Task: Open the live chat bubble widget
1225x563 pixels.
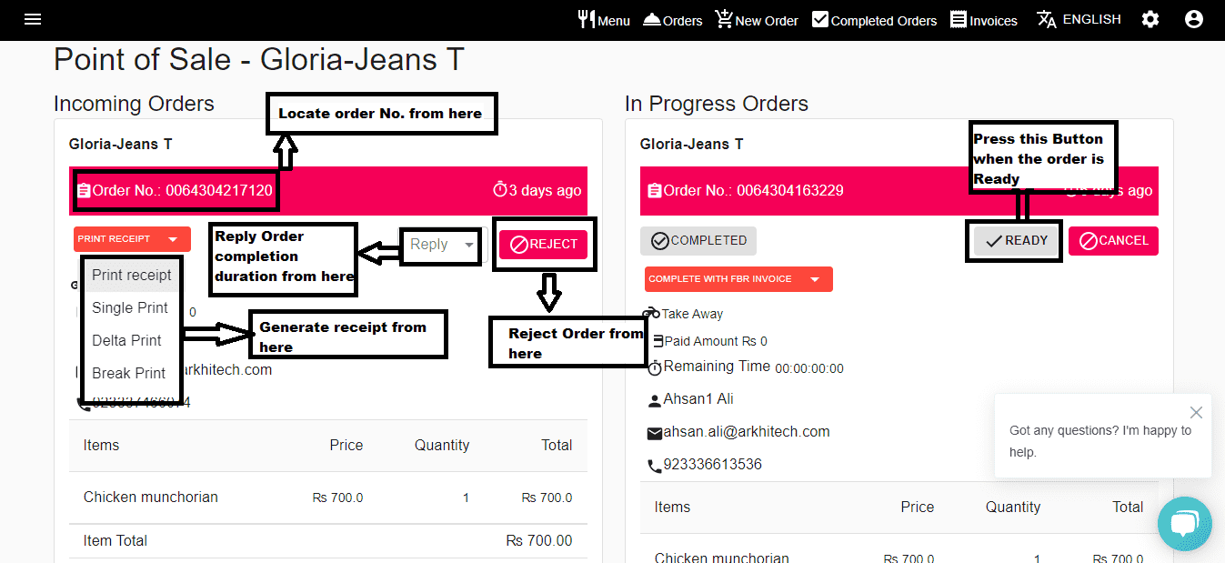Action: click(x=1184, y=524)
